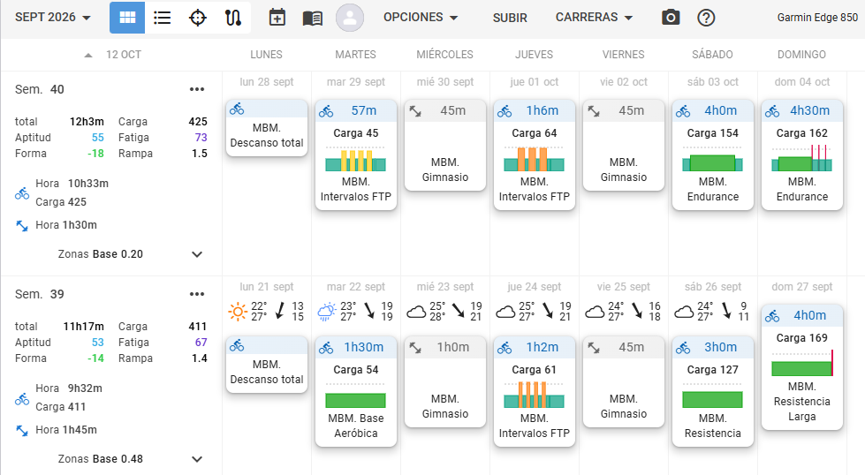The image size is (865, 475).
Task: Click gym icon on vie 25 sept 45m card
Action: pos(594,348)
